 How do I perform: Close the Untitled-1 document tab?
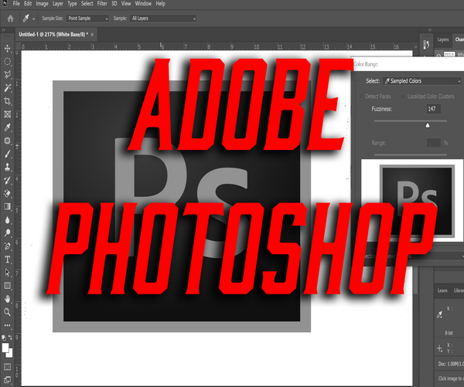[x=92, y=35]
